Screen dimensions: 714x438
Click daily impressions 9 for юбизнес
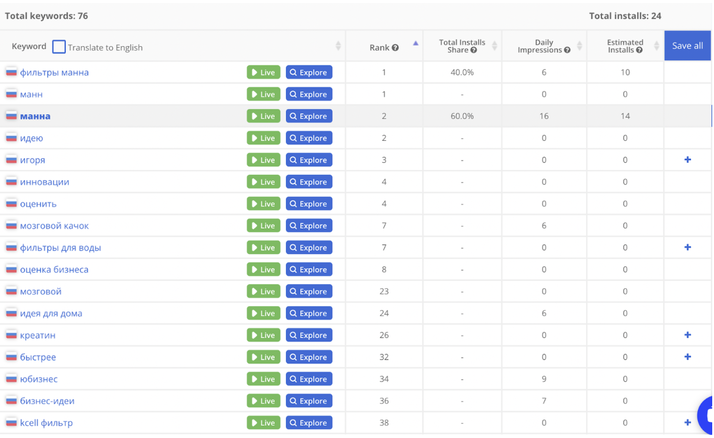[x=544, y=379]
